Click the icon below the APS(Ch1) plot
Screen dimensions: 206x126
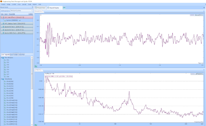pyautogui.click(x=36, y=125)
